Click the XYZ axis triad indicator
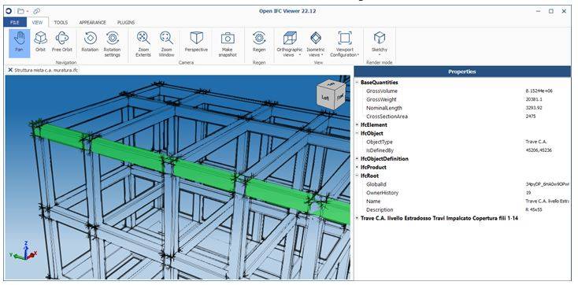 pos(23,250)
